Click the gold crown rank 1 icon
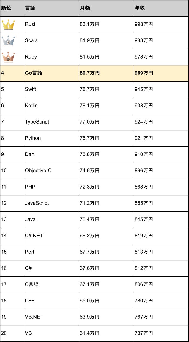Image resolution: width=189 pixels, height=342 pixels. (x=8, y=25)
